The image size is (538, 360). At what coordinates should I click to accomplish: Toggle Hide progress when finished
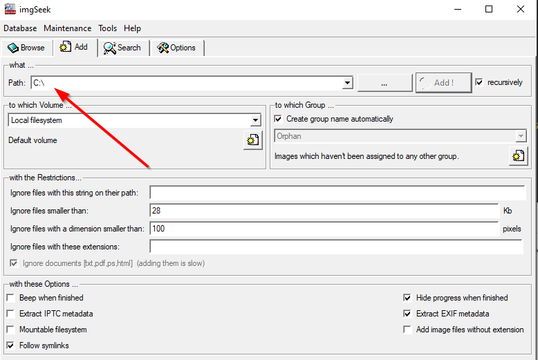[407, 298]
